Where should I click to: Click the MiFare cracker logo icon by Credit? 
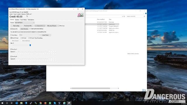tap(80, 15)
